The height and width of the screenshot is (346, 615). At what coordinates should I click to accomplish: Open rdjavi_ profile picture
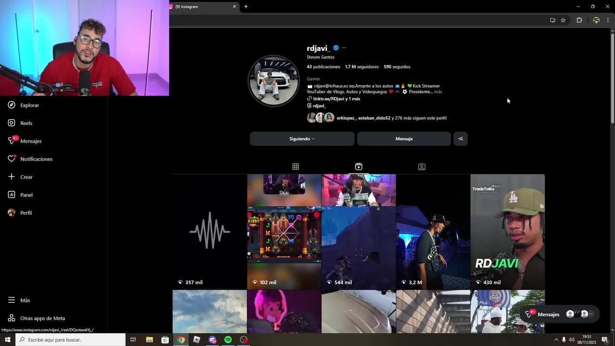point(273,80)
